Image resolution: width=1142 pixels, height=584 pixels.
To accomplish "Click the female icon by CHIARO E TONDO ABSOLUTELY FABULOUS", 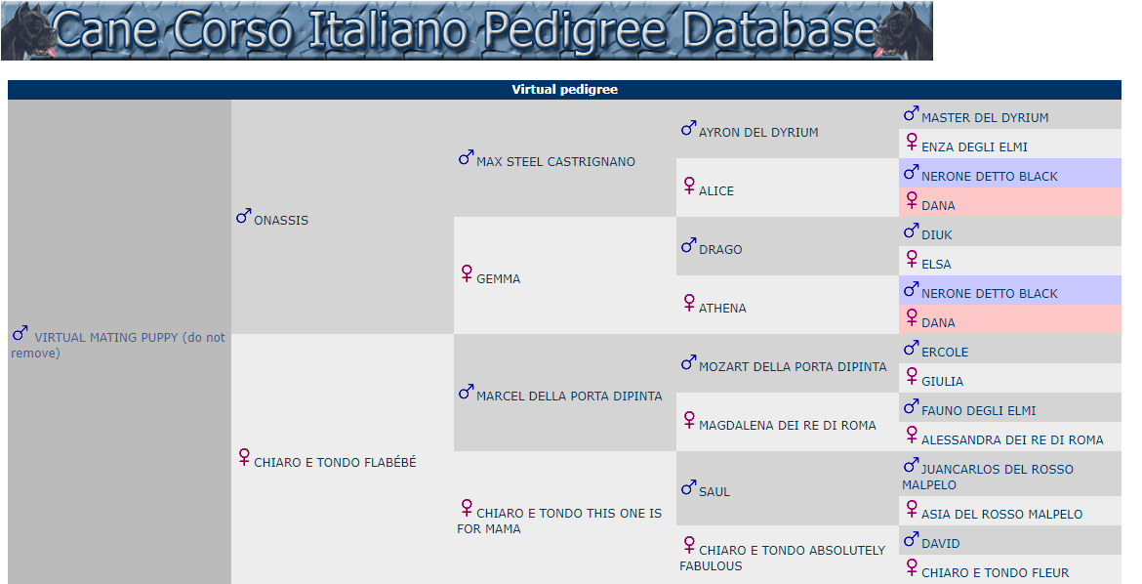I will [689, 545].
